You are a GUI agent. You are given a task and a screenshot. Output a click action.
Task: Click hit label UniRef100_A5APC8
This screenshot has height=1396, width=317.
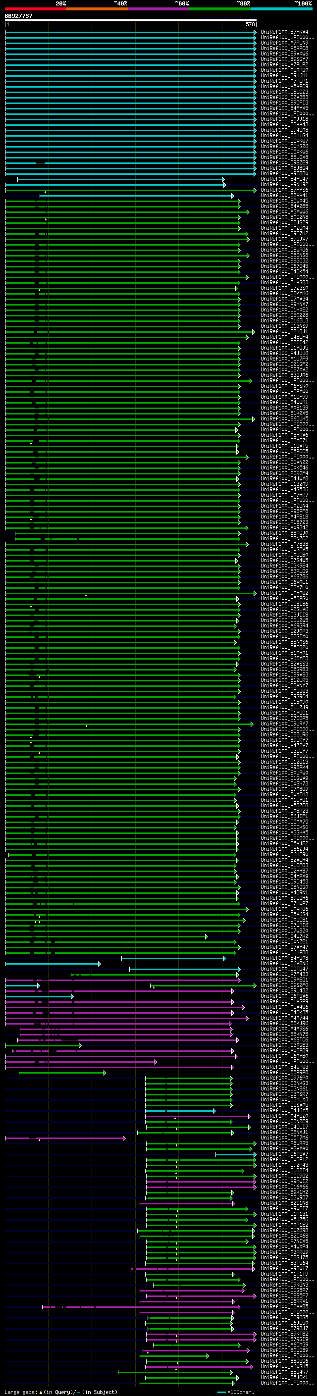click(284, 48)
